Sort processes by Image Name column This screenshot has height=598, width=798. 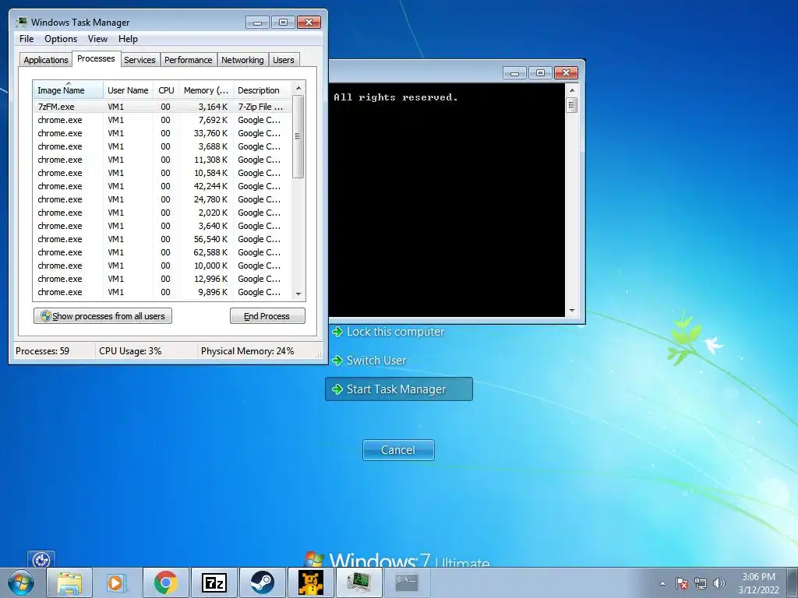69,90
